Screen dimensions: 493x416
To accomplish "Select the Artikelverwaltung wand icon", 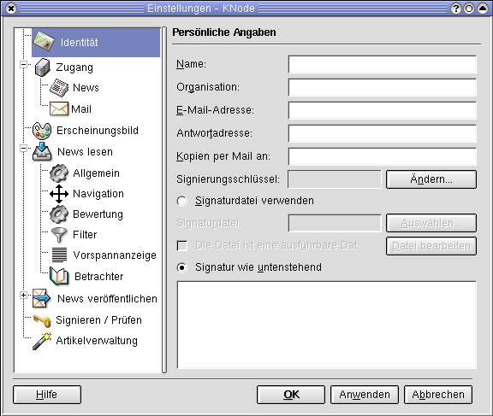I will 42,341.
